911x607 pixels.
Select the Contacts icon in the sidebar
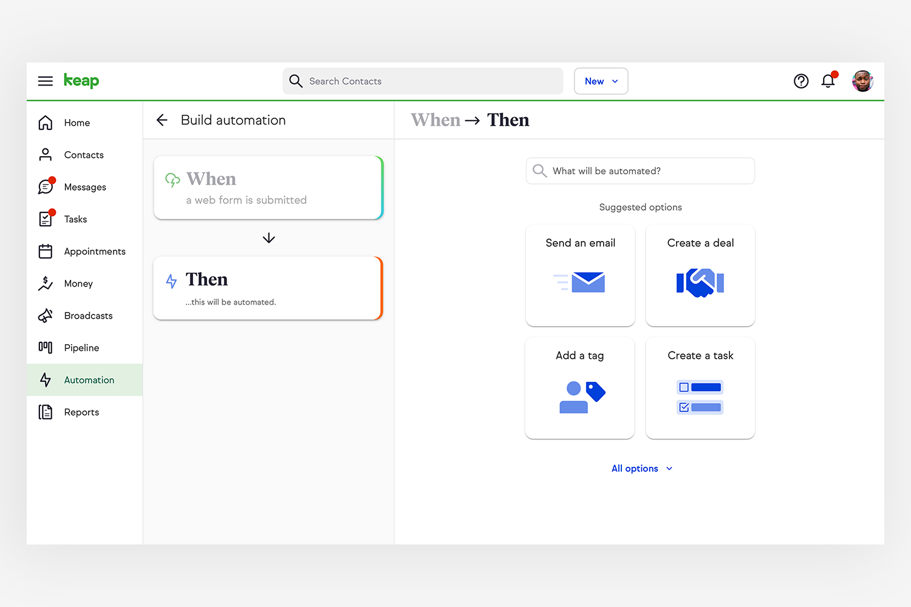pyautogui.click(x=46, y=155)
